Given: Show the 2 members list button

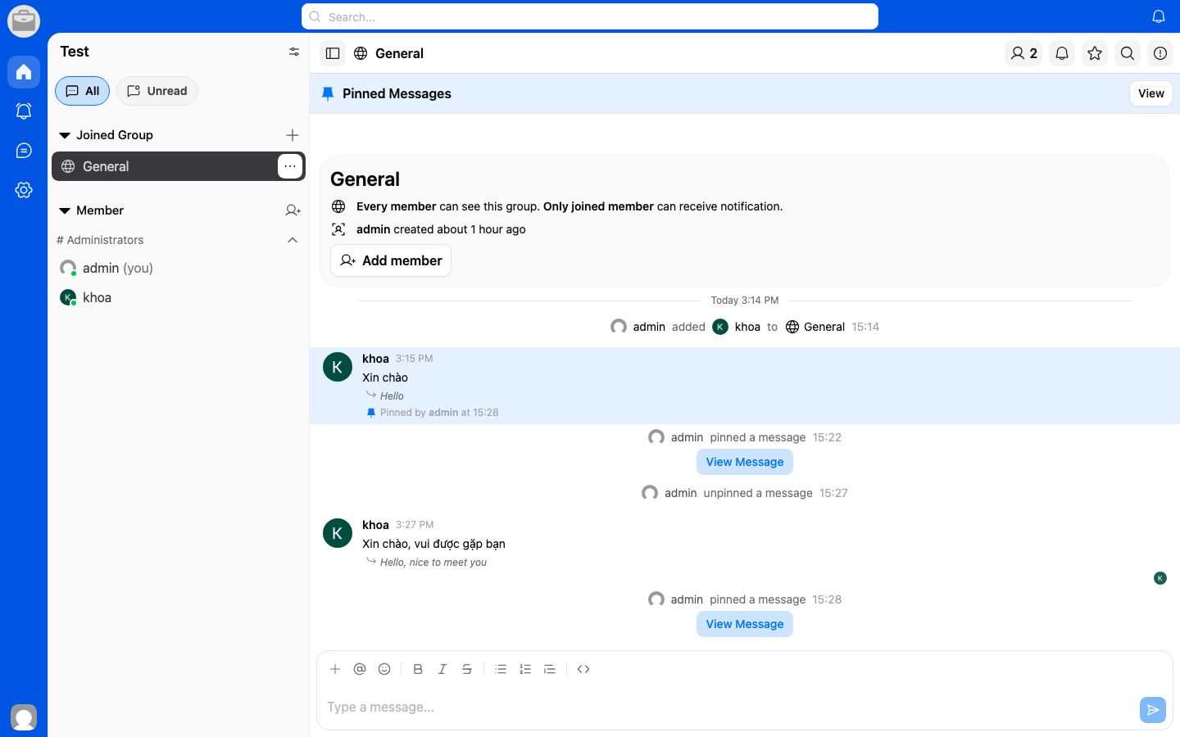Looking at the screenshot, I should click(1023, 53).
